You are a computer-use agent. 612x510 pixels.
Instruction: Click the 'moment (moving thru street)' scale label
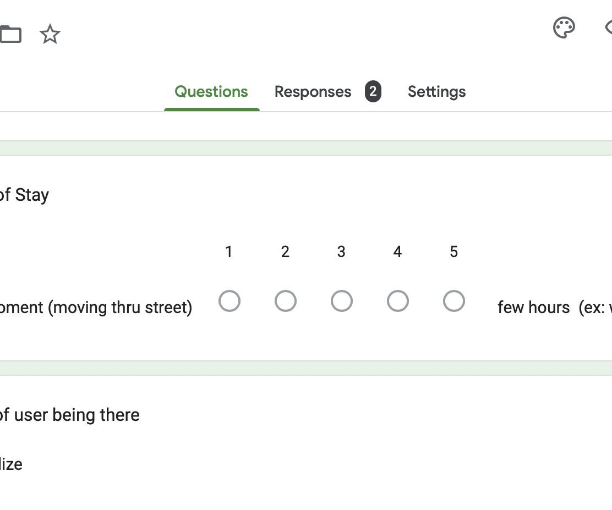[x=96, y=308]
